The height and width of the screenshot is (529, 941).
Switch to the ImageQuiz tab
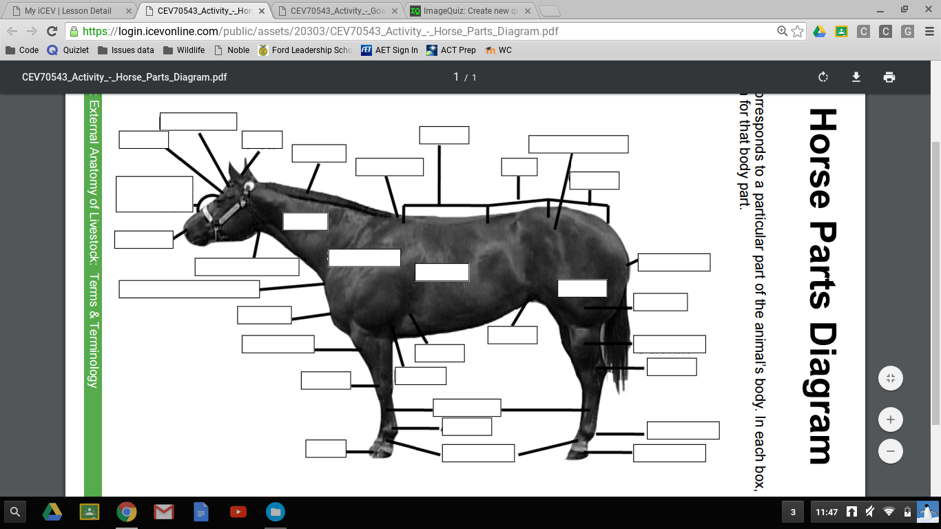pos(468,11)
